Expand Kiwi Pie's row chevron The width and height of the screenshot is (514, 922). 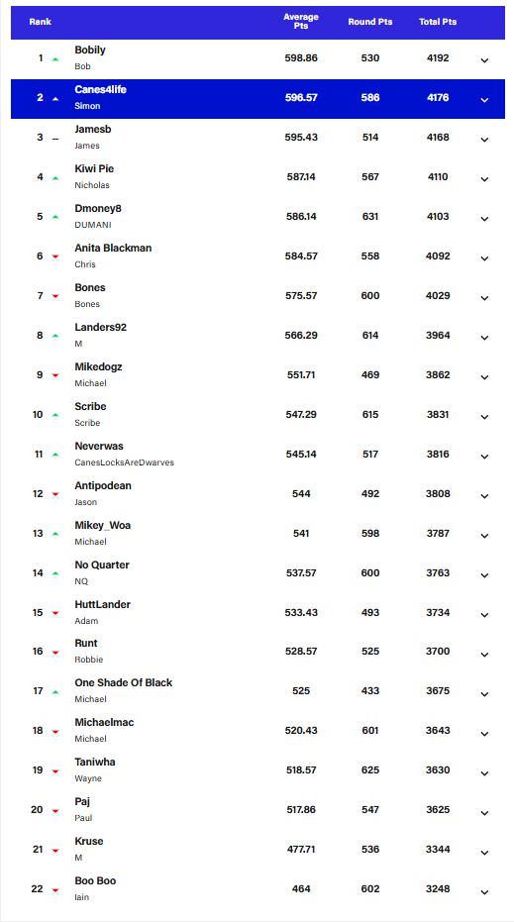coord(484,179)
